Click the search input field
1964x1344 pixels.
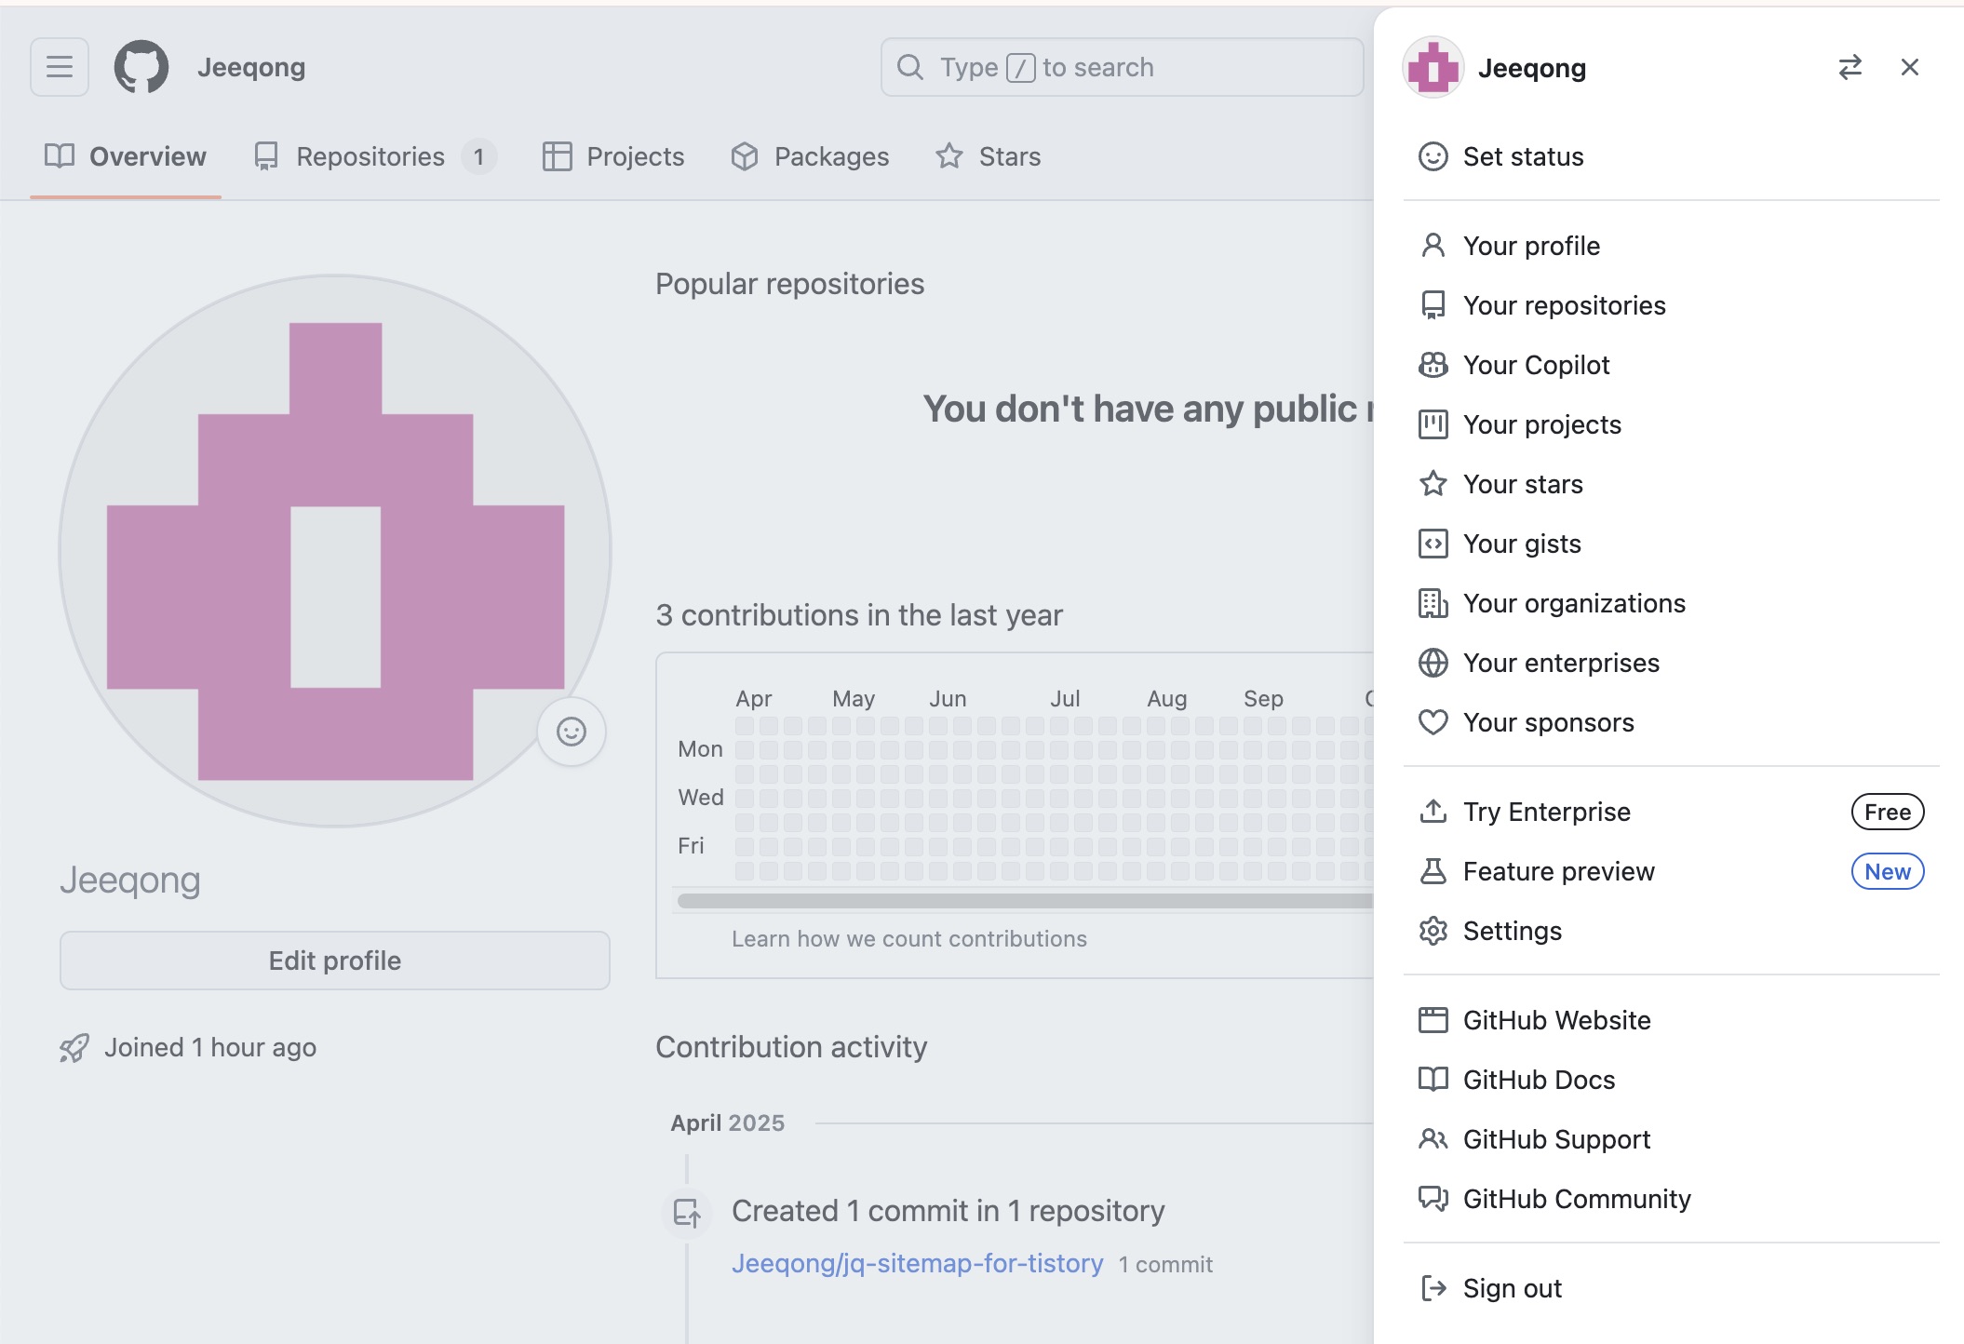click(x=1122, y=67)
